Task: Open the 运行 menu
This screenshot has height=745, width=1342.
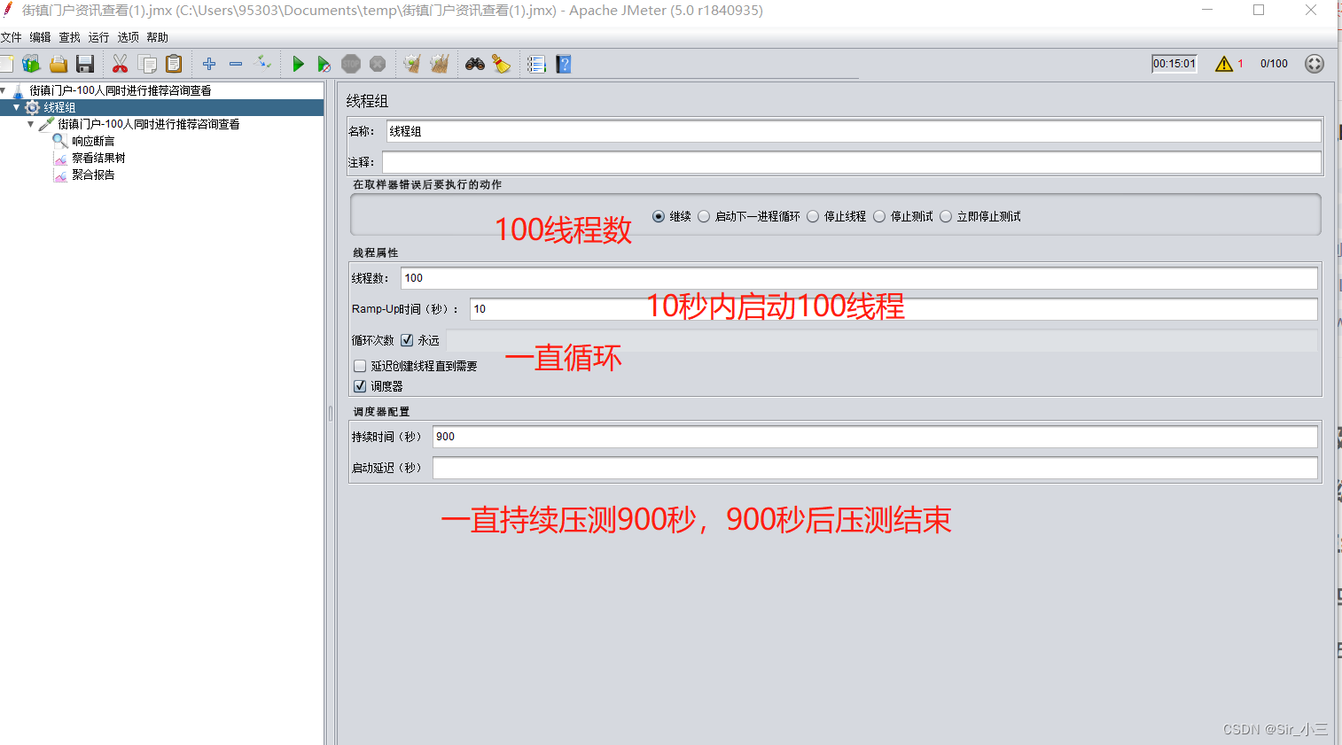Action: click(x=98, y=37)
